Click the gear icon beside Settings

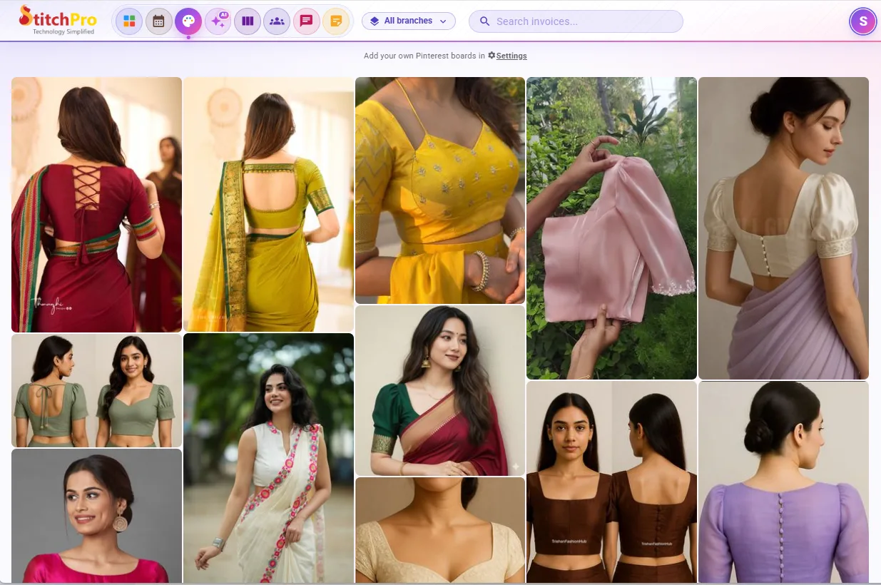[492, 56]
